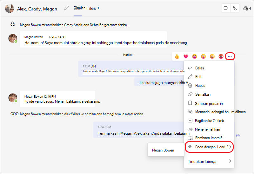This screenshot has width=254, height=174.
Task: Choose Bagikan ke Outlook
Action: coord(209,121)
